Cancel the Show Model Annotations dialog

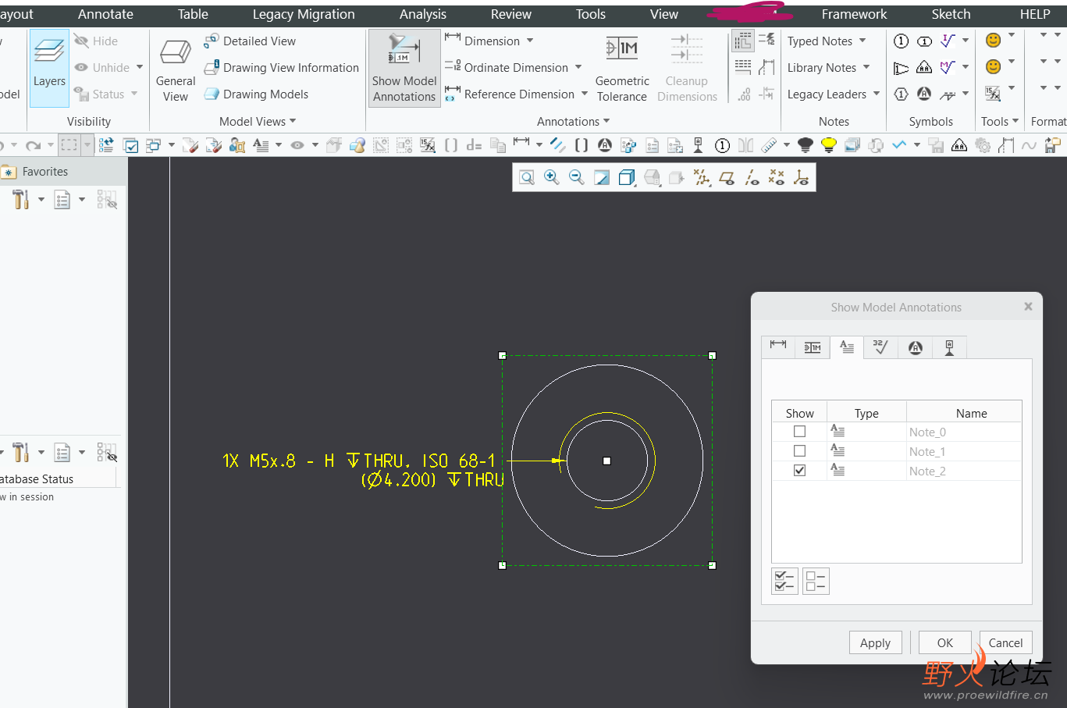point(1005,642)
